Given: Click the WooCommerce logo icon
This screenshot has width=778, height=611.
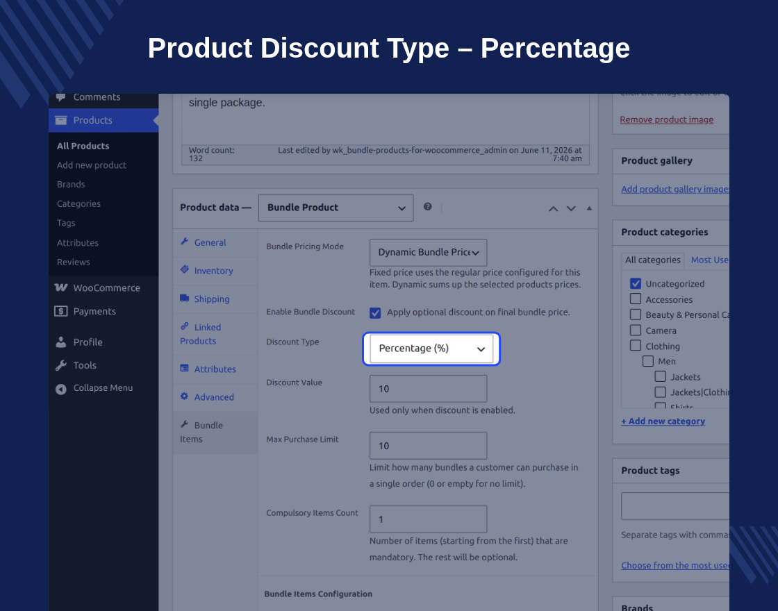Looking at the screenshot, I should coord(61,287).
